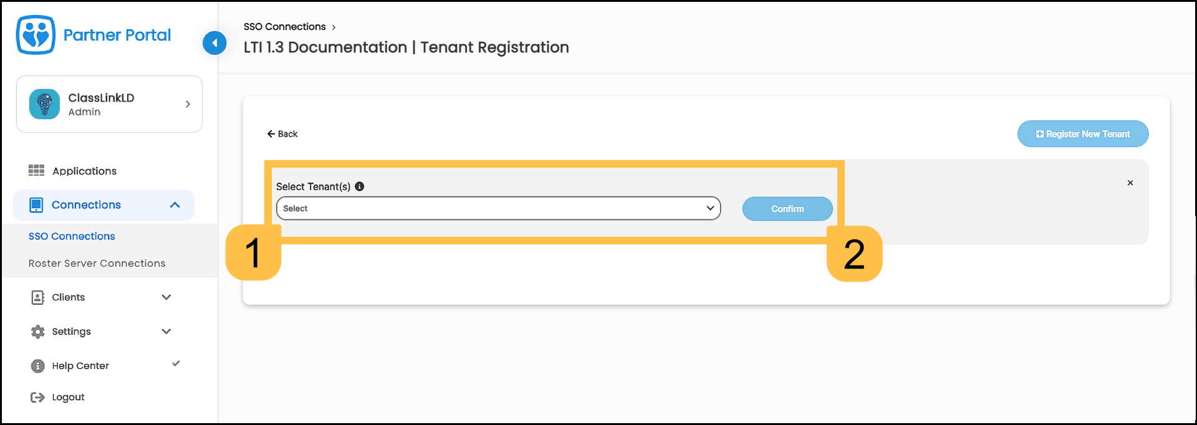Screen dimensions: 1197x425
Task: Open Roster Server Connections page
Action: [x=97, y=264]
